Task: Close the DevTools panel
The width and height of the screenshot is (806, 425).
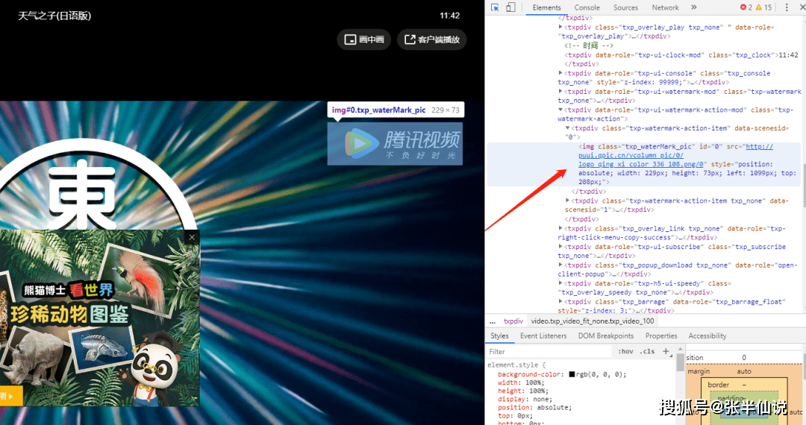Action: (x=799, y=7)
